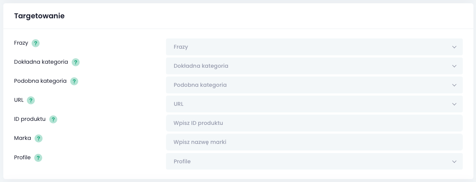Expand the Profile dropdown list
476x182 pixels.
coord(314,161)
